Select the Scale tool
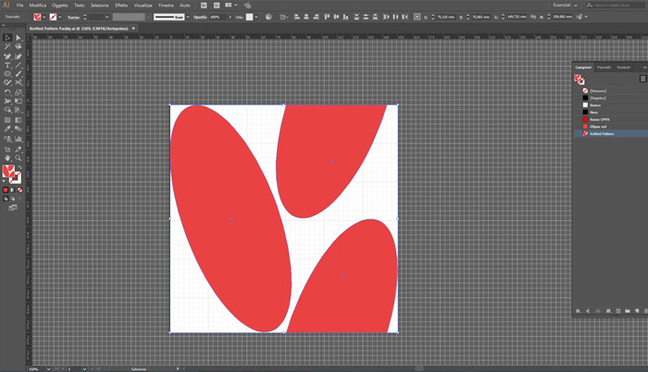This screenshot has width=648, height=372. point(19,93)
